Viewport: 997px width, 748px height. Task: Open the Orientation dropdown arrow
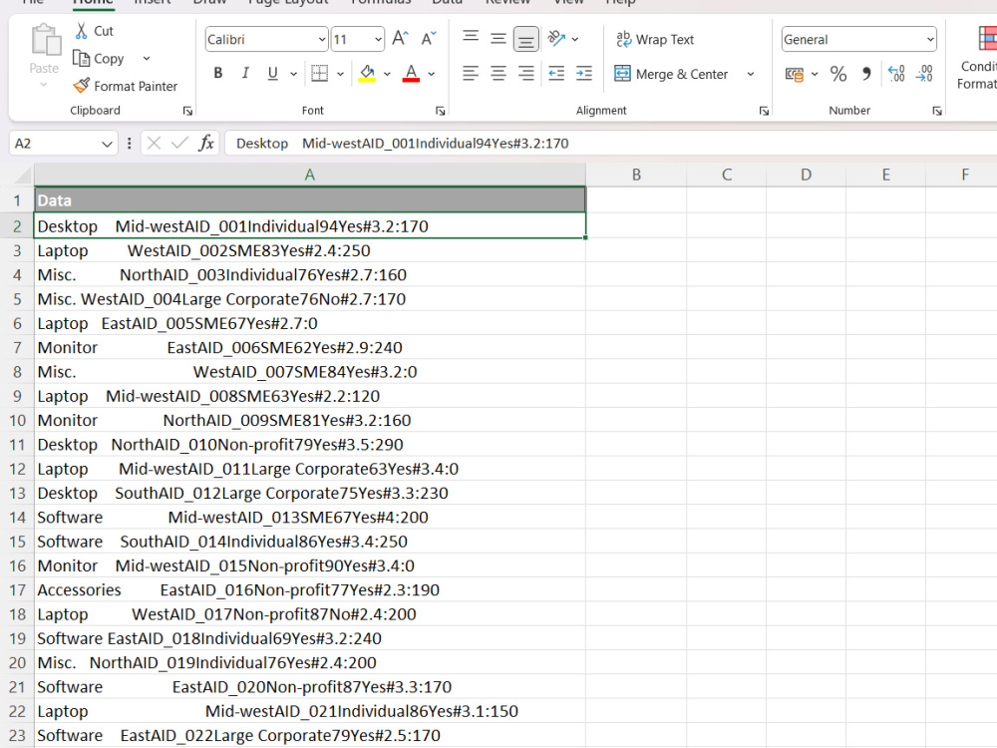575,39
